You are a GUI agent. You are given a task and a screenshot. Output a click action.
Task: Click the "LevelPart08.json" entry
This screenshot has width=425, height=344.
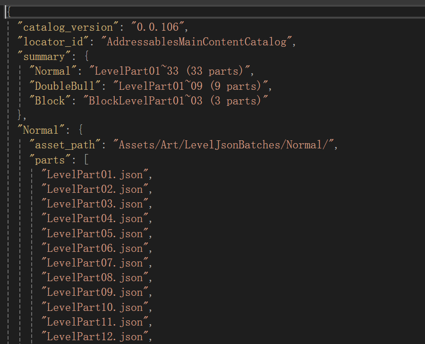click(95, 277)
